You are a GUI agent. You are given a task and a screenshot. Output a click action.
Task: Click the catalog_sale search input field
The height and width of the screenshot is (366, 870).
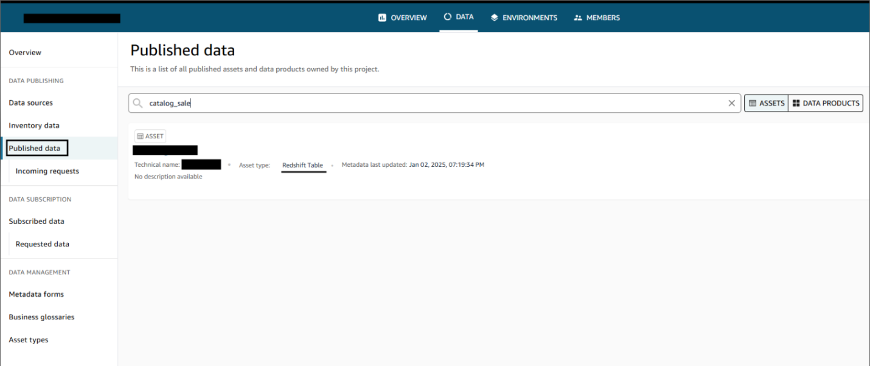pos(426,103)
